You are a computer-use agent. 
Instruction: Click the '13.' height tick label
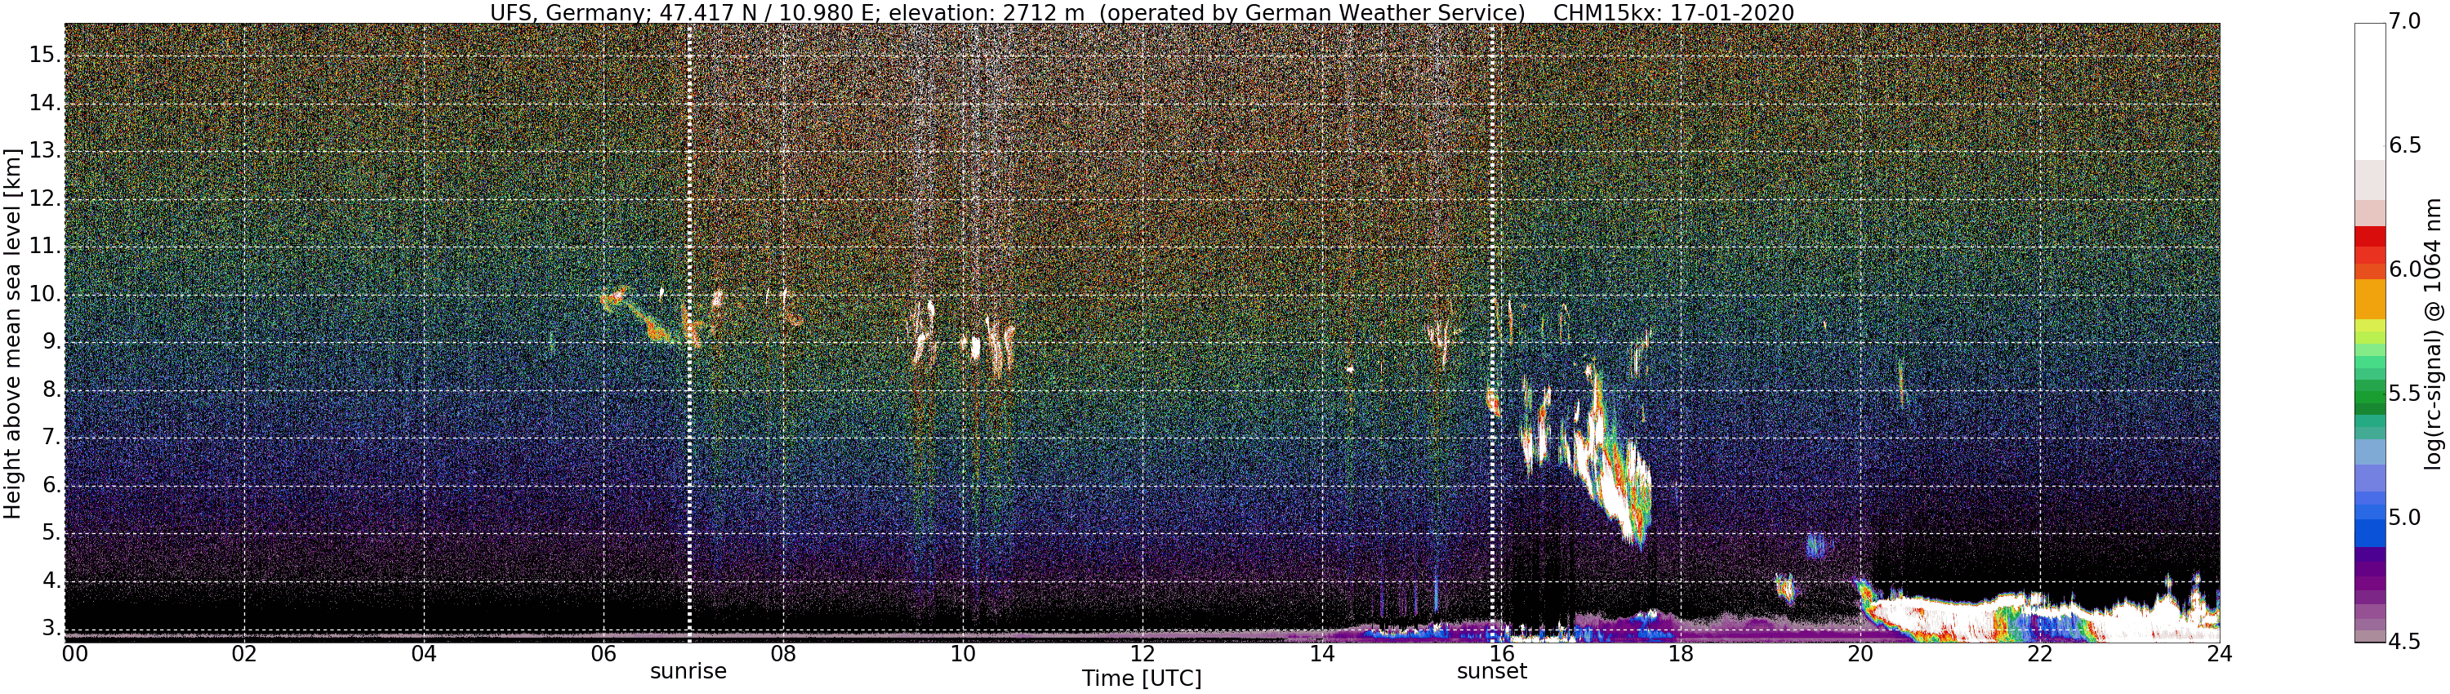pos(45,150)
